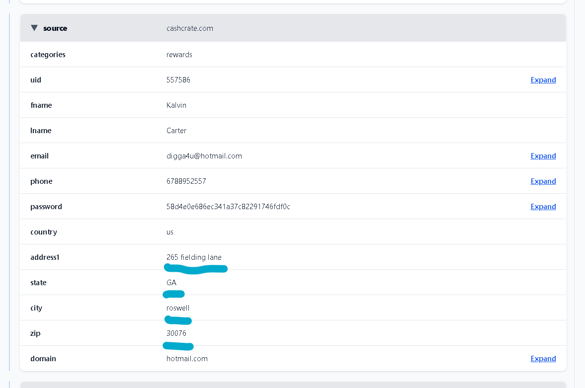Select the cashcrate.com source value
Viewport: 585px width, 388px height.
190,28
